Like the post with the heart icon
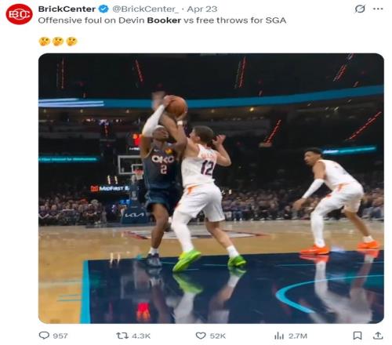392x345 pixels. coord(201,336)
